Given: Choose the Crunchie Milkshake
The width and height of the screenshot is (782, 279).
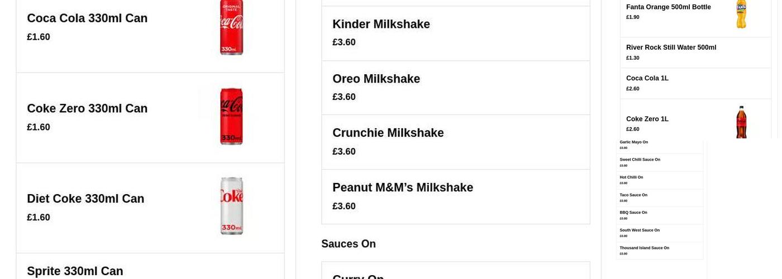Looking at the screenshot, I should (455, 142).
